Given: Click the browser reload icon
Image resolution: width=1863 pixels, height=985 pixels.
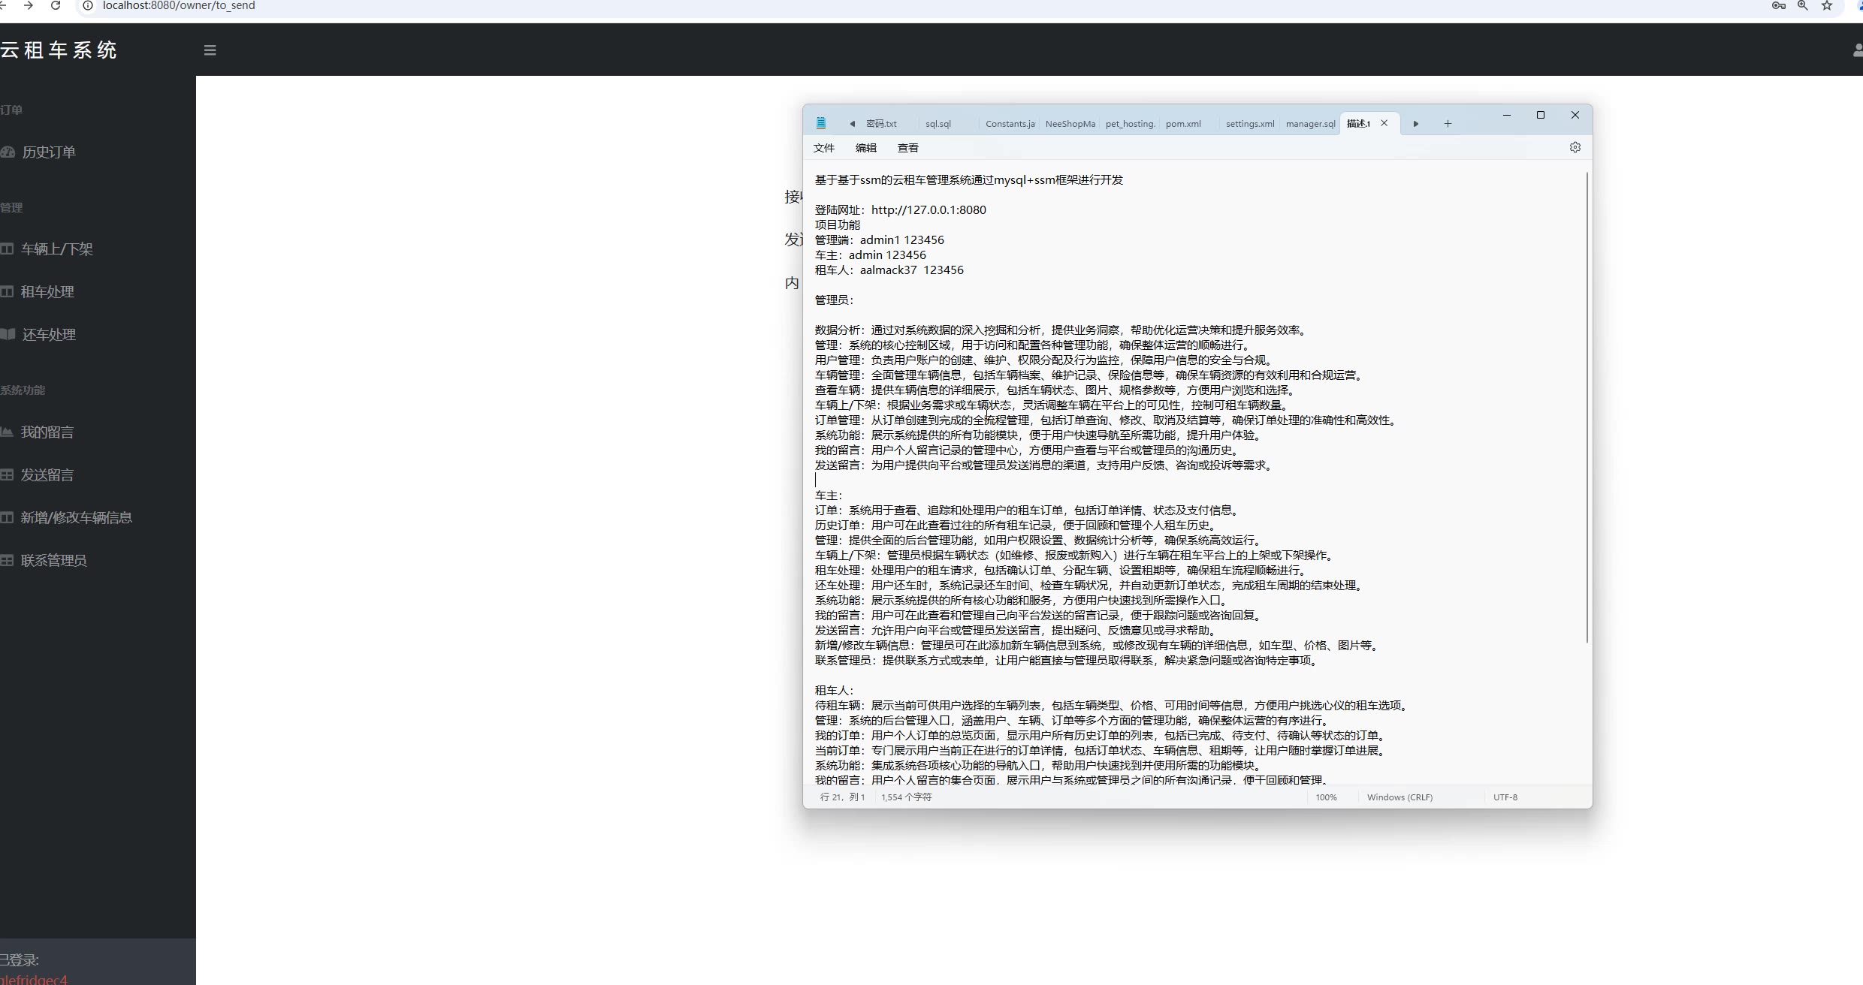Looking at the screenshot, I should click(x=56, y=5).
